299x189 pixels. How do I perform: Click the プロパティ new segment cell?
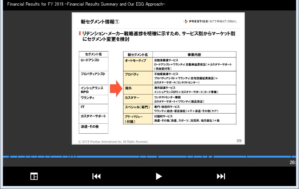[x=138, y=78]
